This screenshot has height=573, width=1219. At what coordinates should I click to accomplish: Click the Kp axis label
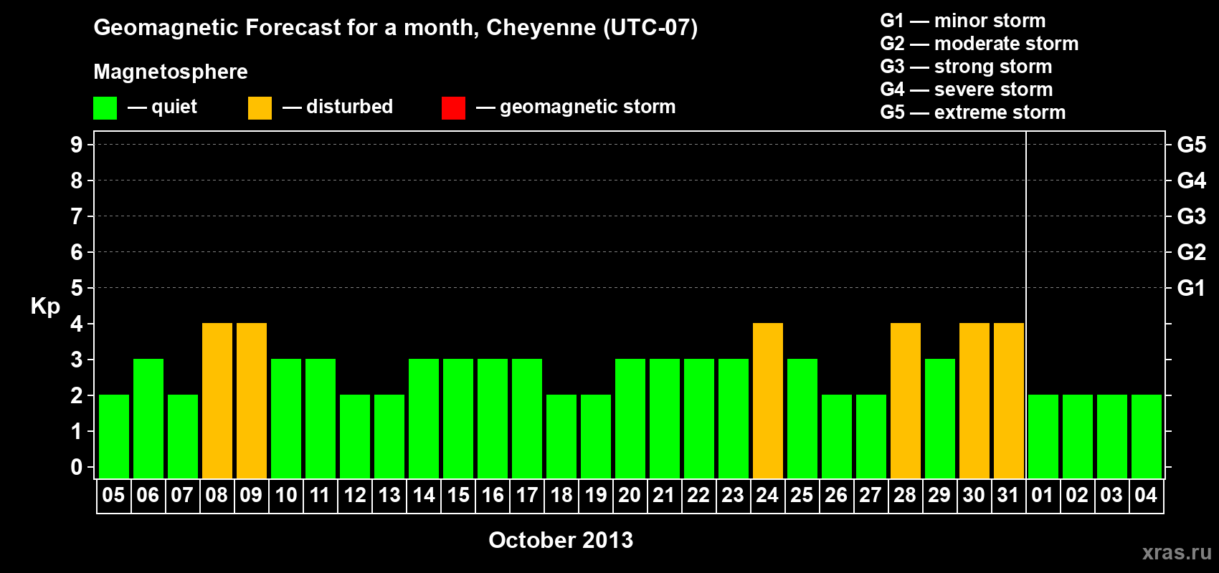click(45, 307)
